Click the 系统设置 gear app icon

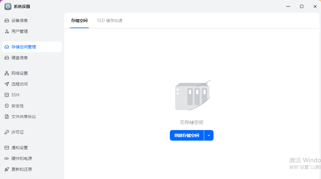[x=8, y=6]
